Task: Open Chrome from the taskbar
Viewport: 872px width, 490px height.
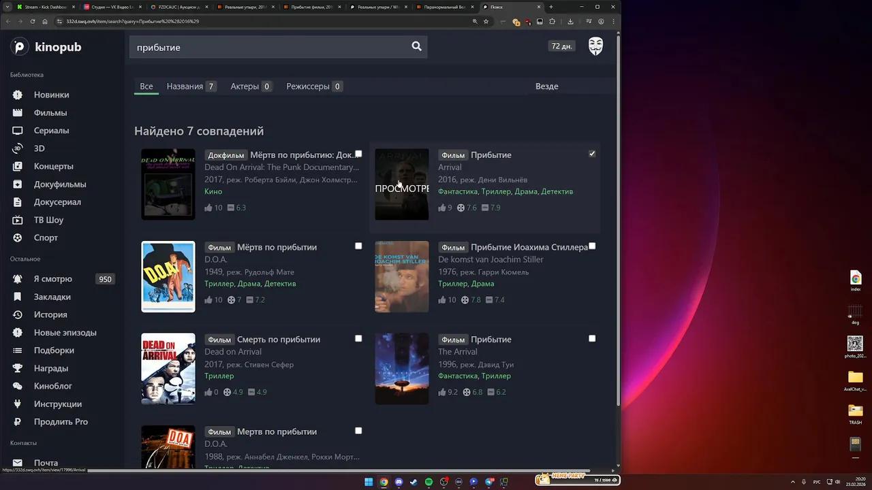Action: (384, 482)
